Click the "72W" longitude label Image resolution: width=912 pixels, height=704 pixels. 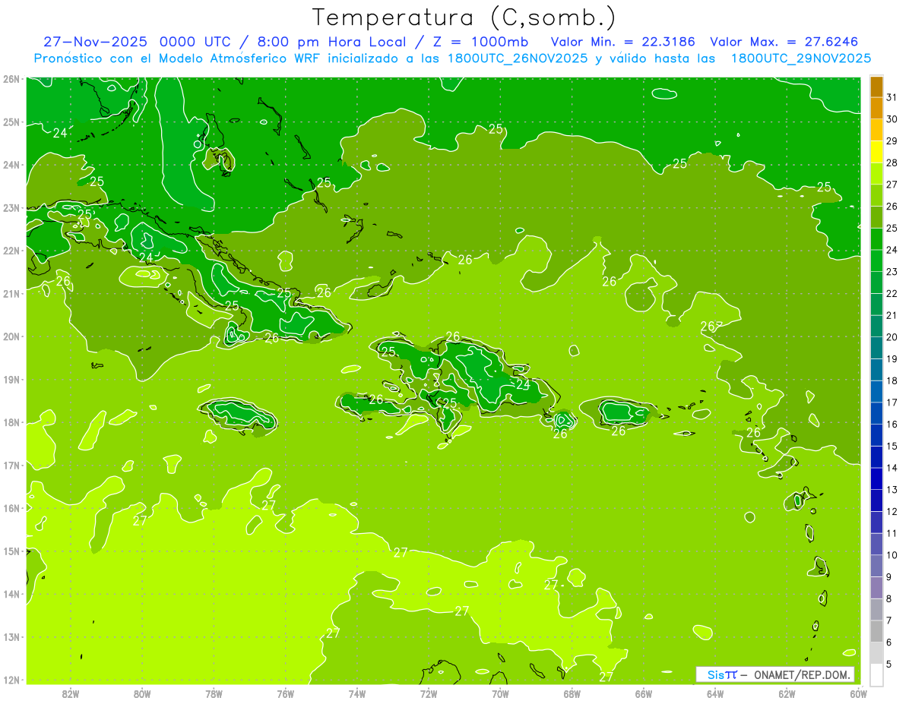[x=429, y=693]
